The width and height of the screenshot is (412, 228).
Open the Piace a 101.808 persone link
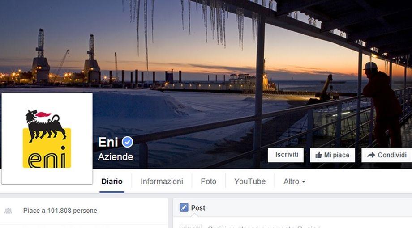click(x=60, y=211)
